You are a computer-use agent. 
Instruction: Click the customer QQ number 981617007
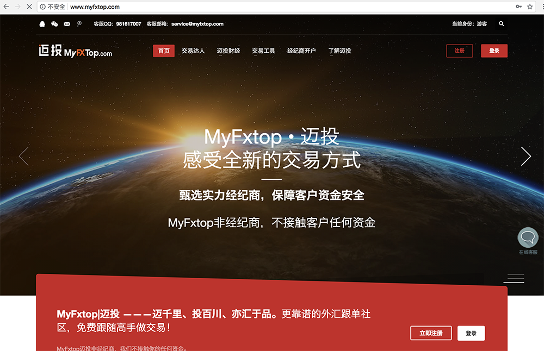coord(129,24)
